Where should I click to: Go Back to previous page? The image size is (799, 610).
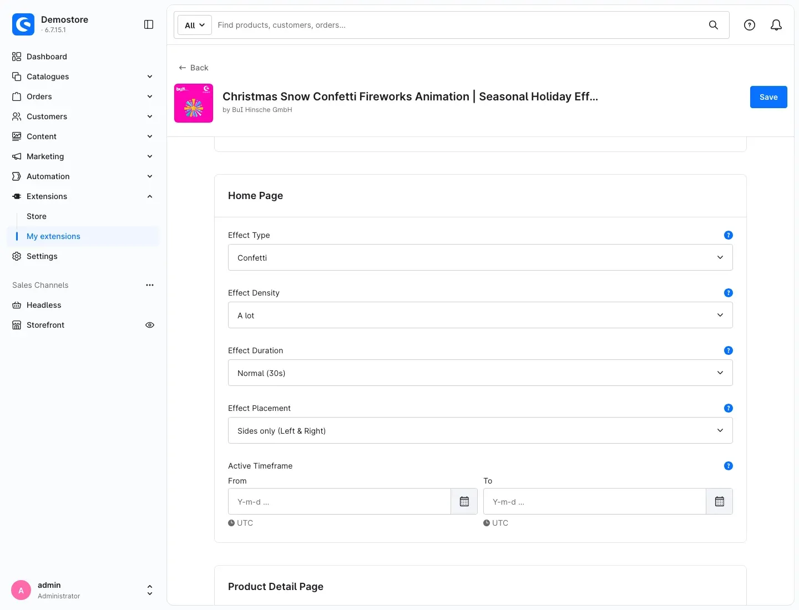pos(194,68)
